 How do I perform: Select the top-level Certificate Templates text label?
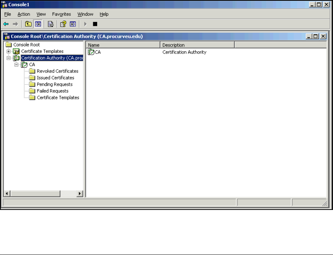(x=42, y=51)
